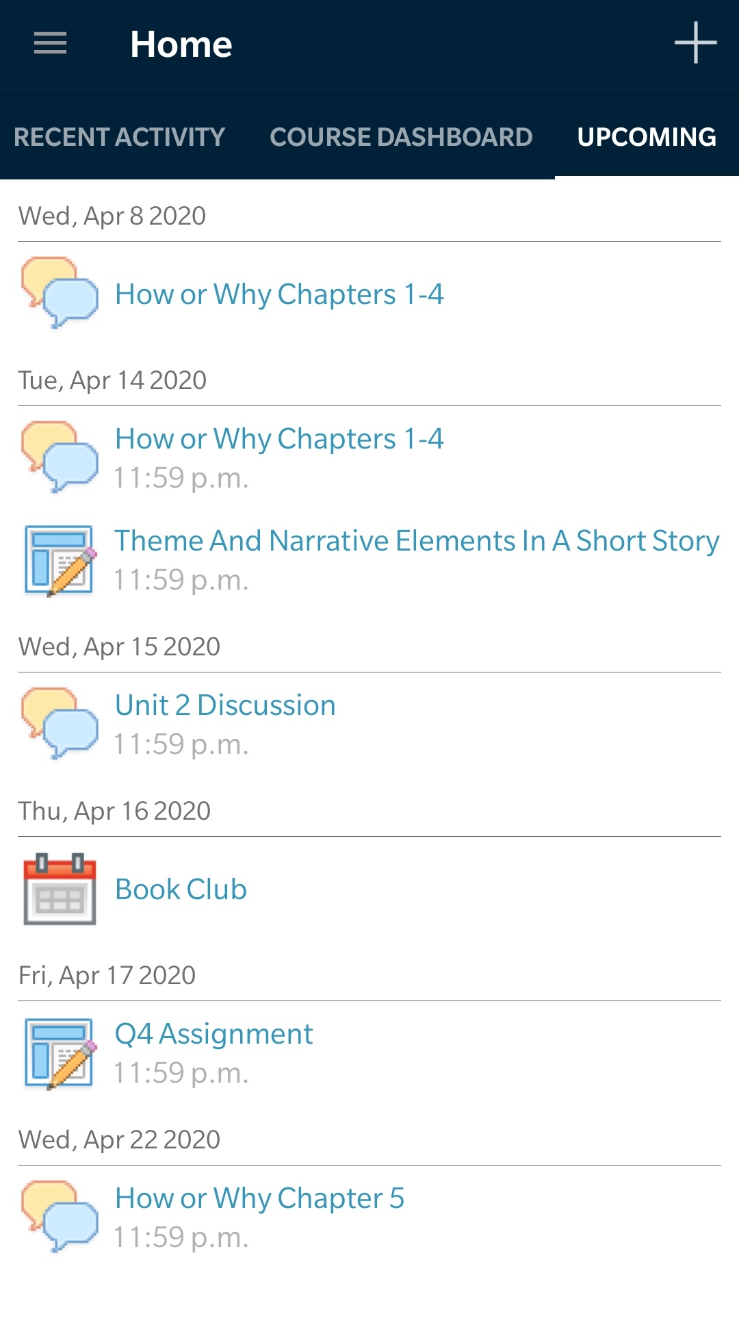Click How or Why Chapter 5 icon

click(60, 1217)
